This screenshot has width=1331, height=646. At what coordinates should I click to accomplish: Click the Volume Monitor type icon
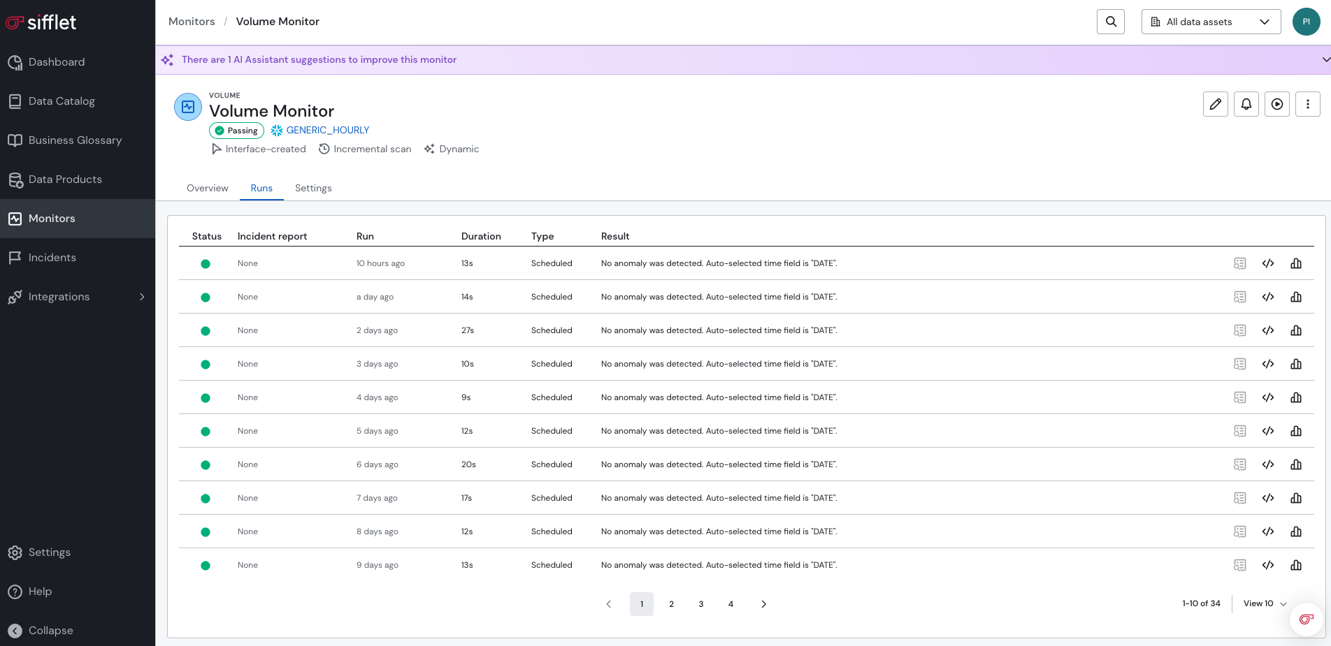pyautogui.click(x=188, y=107)
